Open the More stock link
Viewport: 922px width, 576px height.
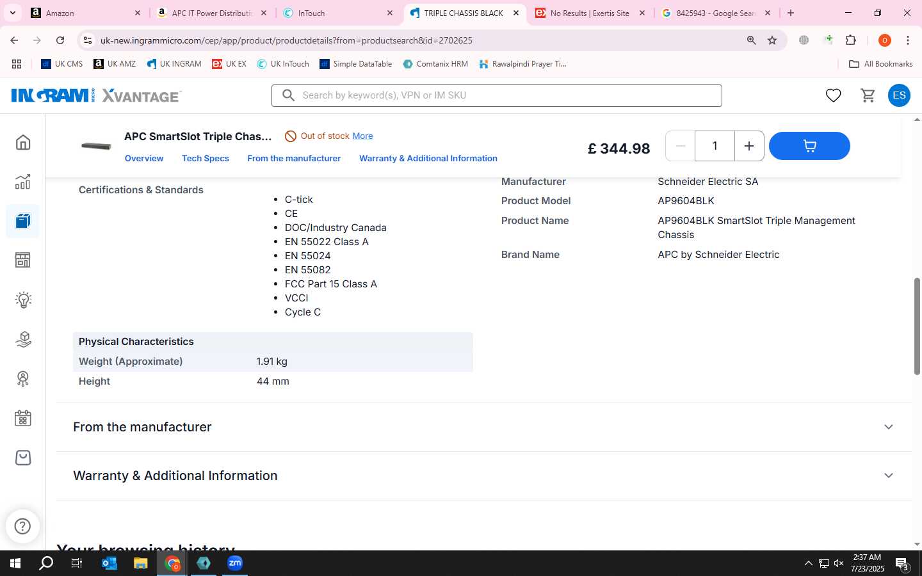(362, 136)
